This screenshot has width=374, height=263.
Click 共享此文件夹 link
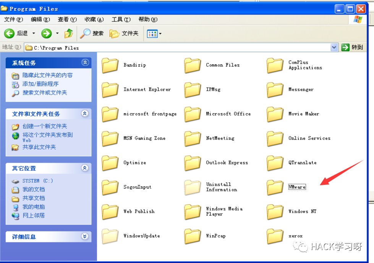coord(39,147)
